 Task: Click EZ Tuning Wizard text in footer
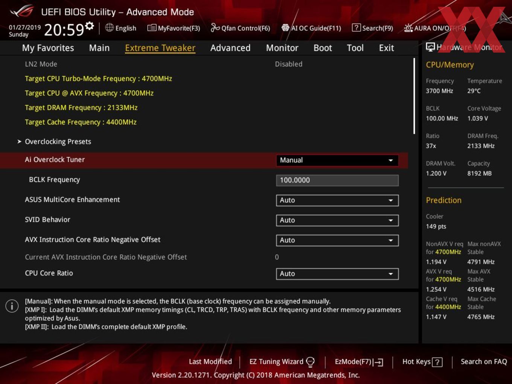coord(276,362)
